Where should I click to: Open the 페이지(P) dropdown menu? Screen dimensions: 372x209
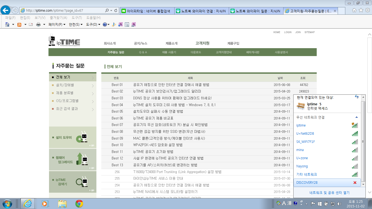tap(57, 24)
